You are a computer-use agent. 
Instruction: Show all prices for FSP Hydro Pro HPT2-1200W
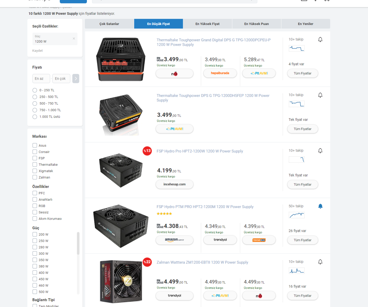[302, 184]
